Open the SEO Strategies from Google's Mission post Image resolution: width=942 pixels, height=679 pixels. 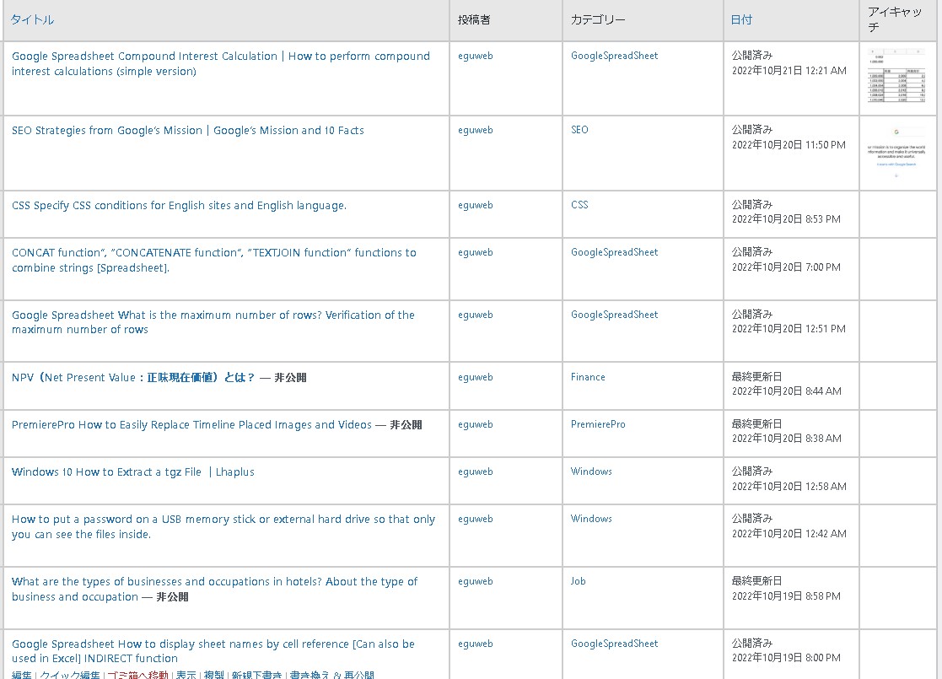pyautogui.click(x=187, y=131)
